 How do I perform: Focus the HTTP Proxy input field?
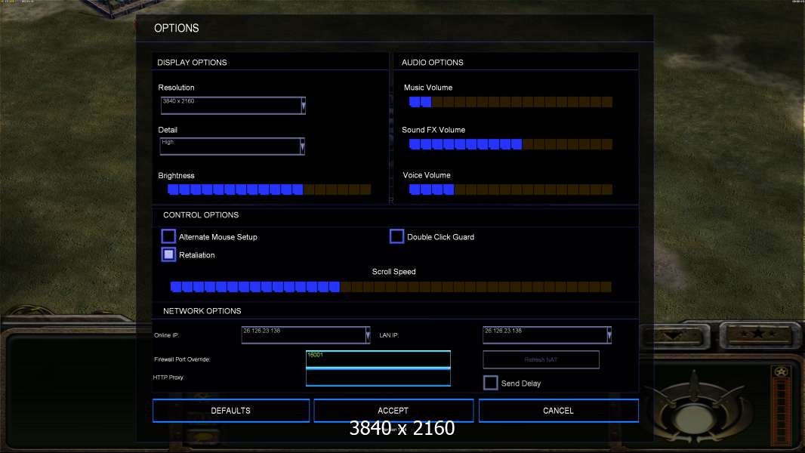(x=378, y=377)
